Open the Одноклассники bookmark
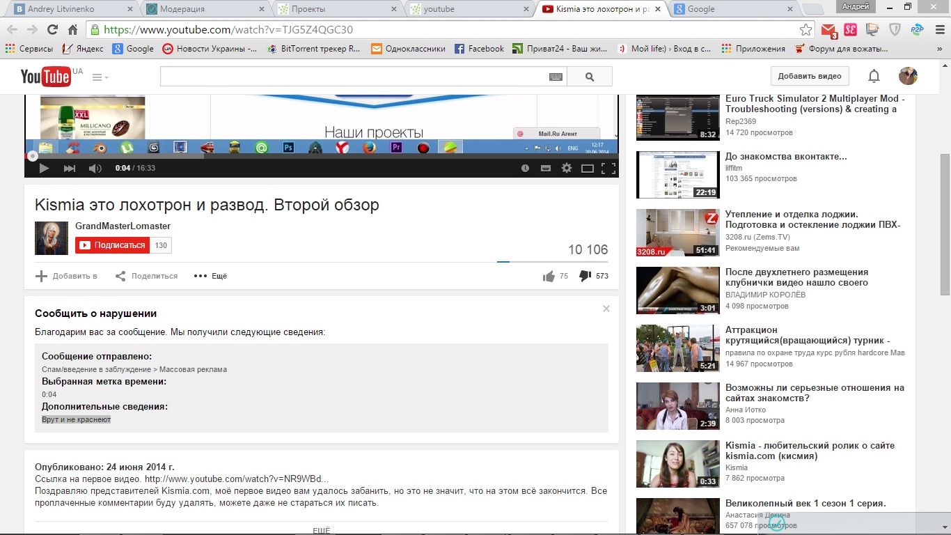 click(x=408, y=49)
